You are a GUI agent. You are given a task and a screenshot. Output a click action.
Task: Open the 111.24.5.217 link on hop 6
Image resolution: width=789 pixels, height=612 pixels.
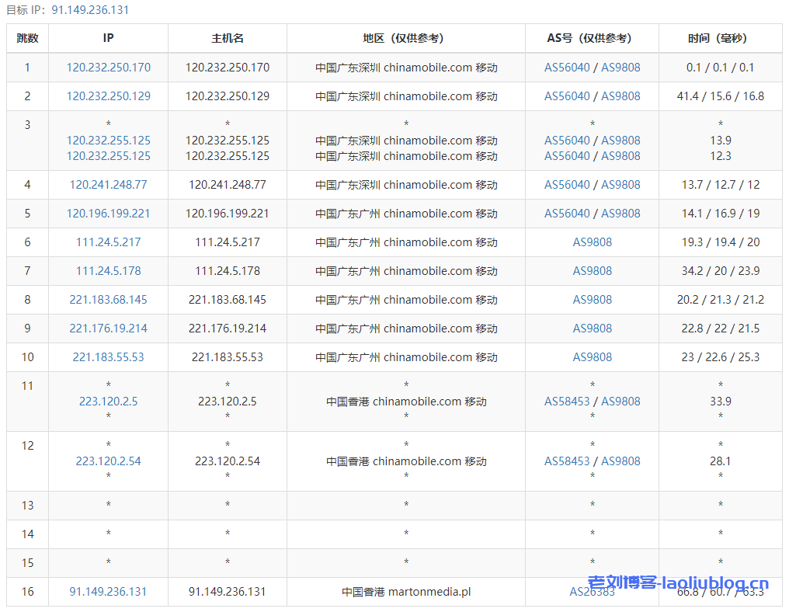tap(108, 242)
